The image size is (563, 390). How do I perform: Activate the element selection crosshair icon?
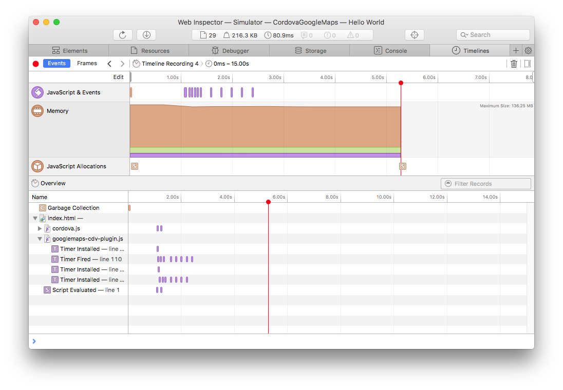click(x=415, y=34)
